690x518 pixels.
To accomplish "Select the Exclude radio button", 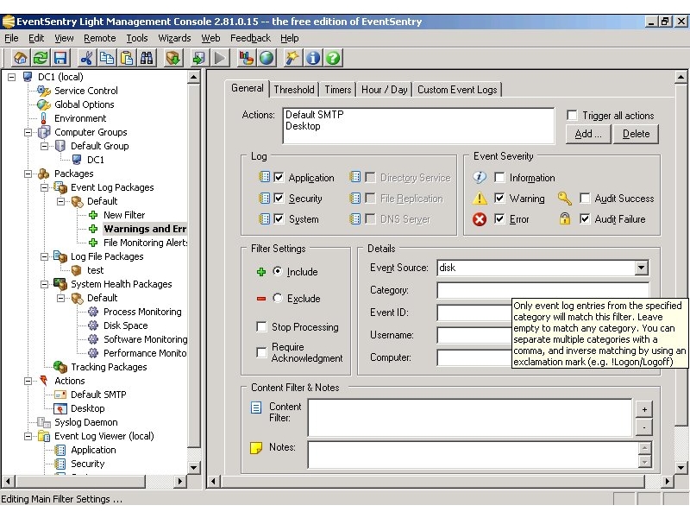I will pos(277,298).
